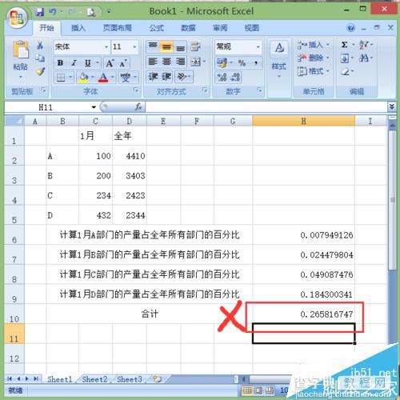Image resolution: width=400 pixels, height=400 pixels.
Task: Align text left
Action: 153,62
